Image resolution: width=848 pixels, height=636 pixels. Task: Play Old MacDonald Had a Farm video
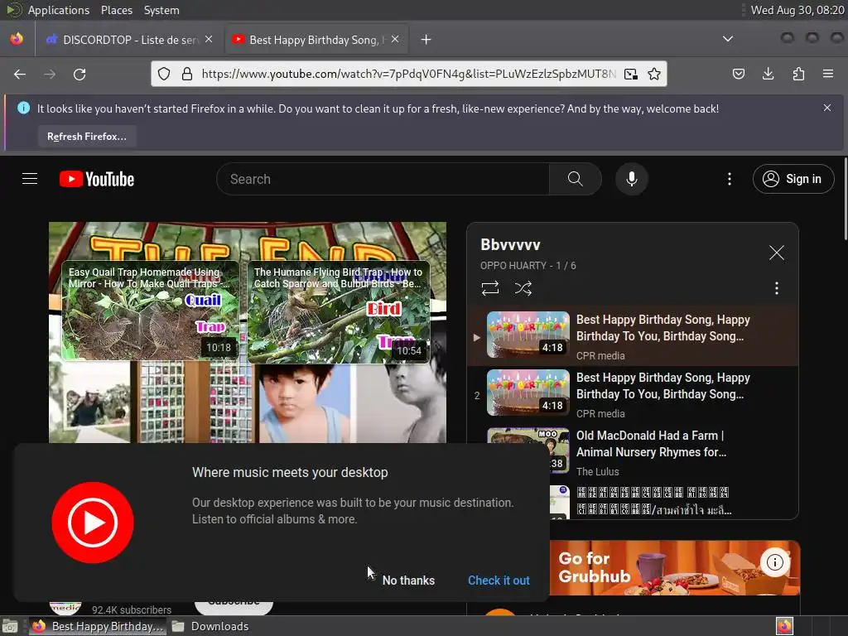[632, 452]
